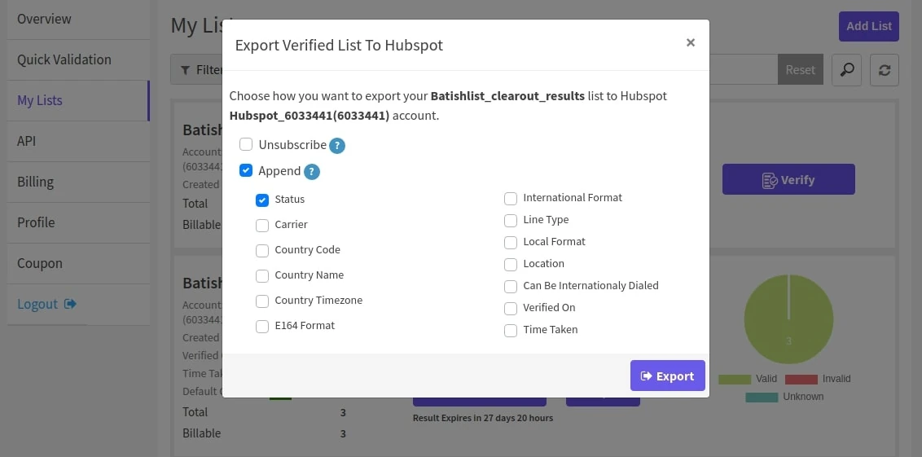Open the Billing sidebar item
The image size is (922, 457).
tap(78, 182)
